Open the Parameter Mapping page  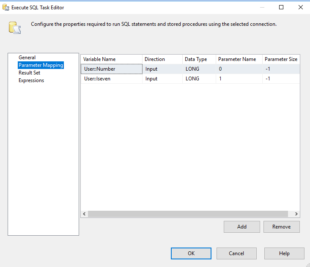pos(41,65)
